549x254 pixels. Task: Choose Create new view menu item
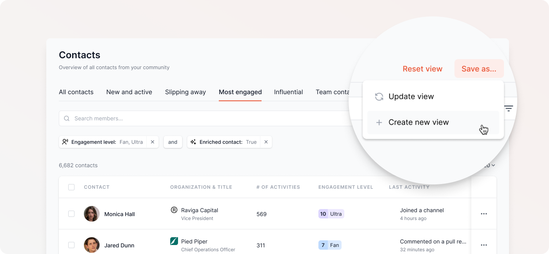coord(433,122)
